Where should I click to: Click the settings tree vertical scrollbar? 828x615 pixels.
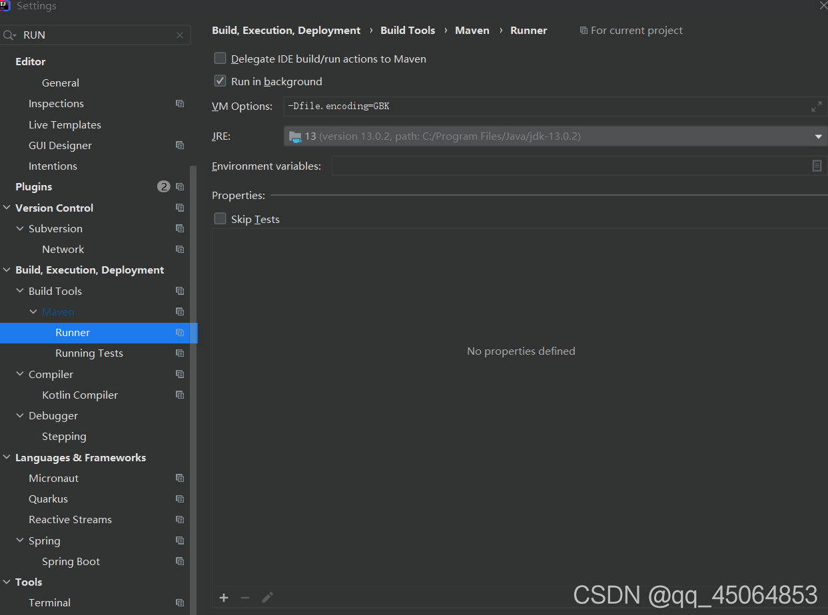[193, 390]
